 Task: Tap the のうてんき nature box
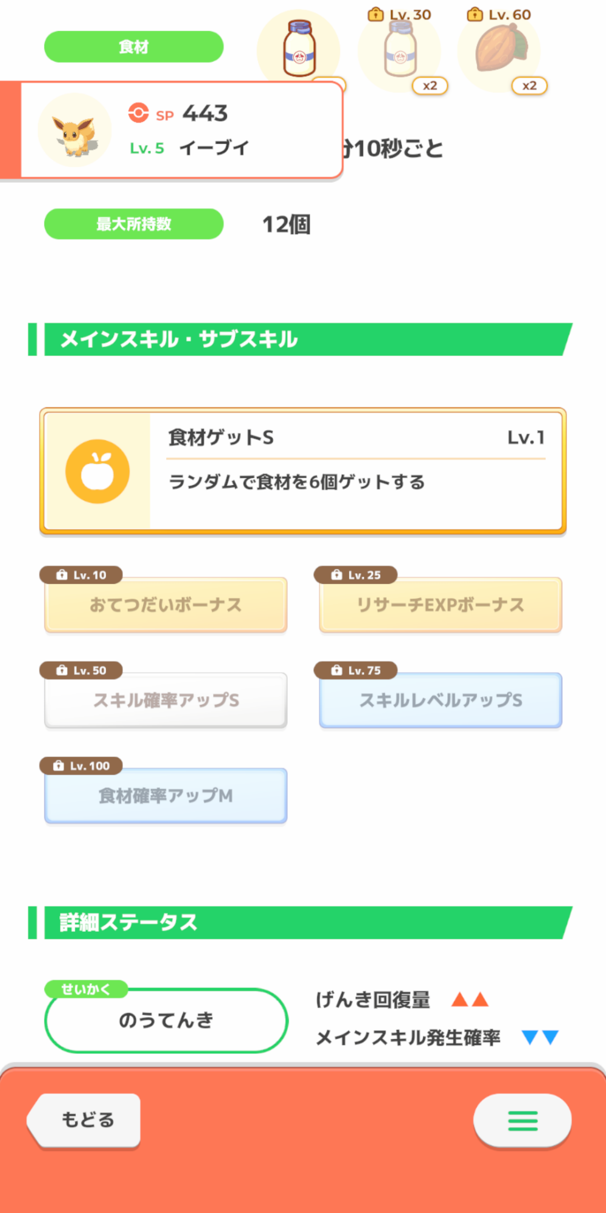pos(166,1020)
